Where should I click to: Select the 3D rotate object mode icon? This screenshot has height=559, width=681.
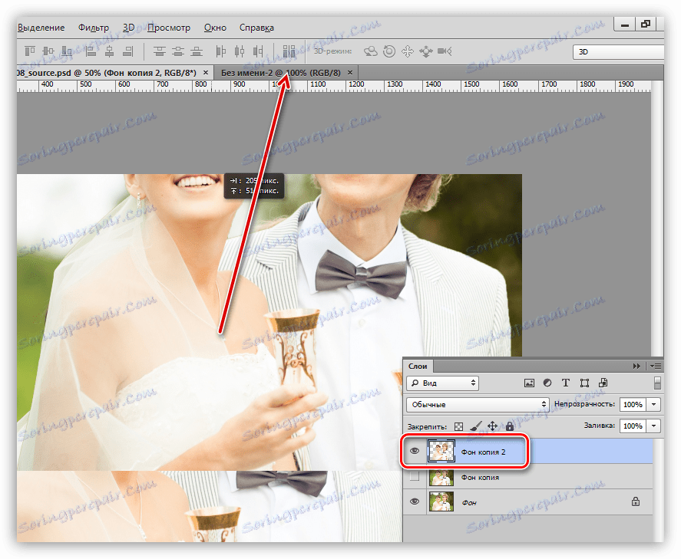[x=370, y=51]
